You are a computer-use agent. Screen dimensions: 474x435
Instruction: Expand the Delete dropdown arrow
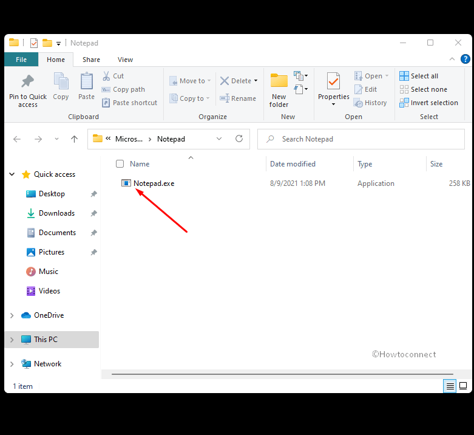(256, 81)
